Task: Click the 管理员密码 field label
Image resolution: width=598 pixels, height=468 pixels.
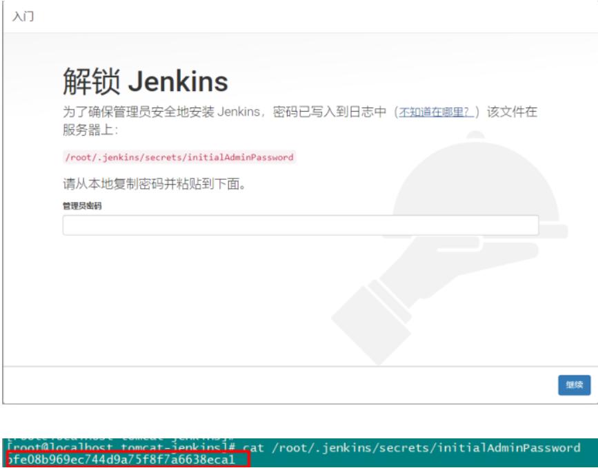Action: [82, 206]
